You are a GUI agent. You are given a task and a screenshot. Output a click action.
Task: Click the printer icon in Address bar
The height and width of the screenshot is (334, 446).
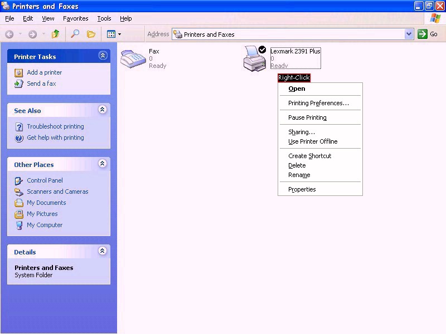coord(178,35)
